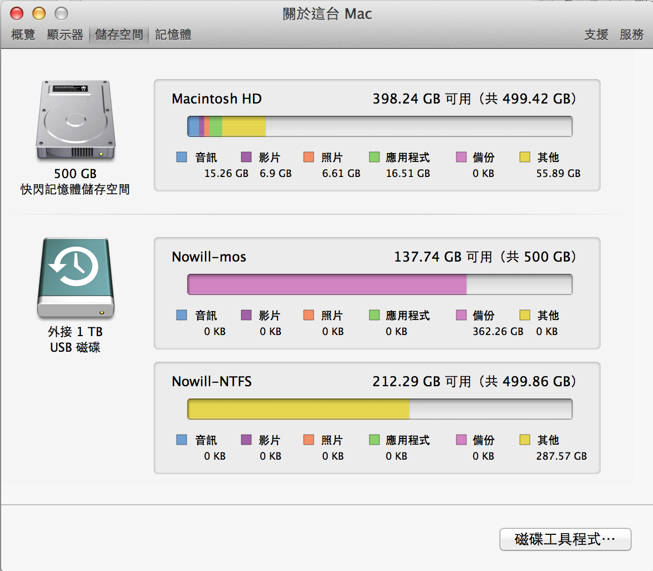This screenshot has height=571, width=653.
Task: Click the 16.51 GB apps value
Action: click(408, 174)
